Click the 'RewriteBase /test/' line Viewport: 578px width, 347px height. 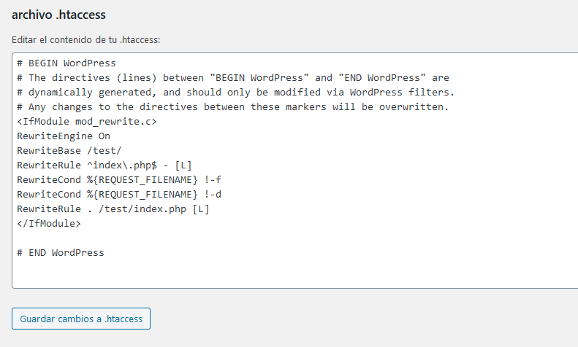69,151
